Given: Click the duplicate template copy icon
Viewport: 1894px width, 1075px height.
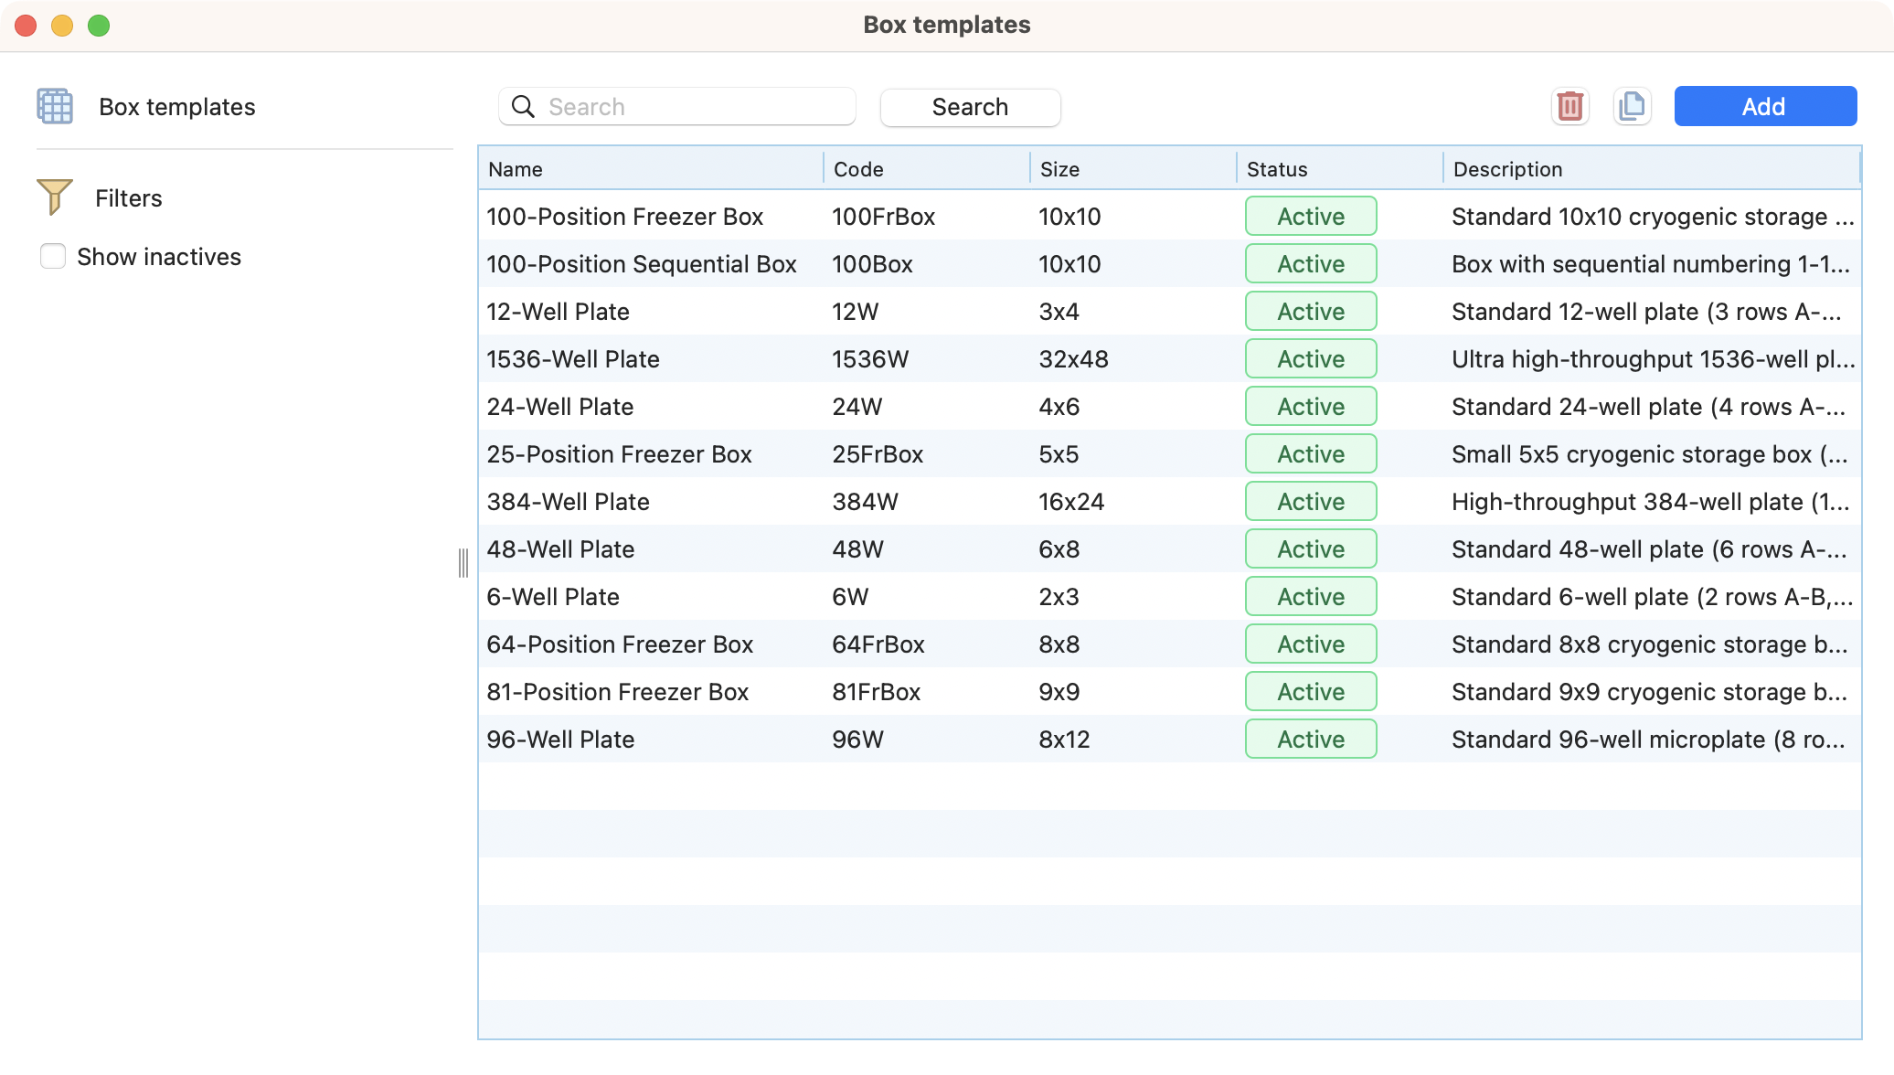Looking at the screenshot, I should [1632, 107].
